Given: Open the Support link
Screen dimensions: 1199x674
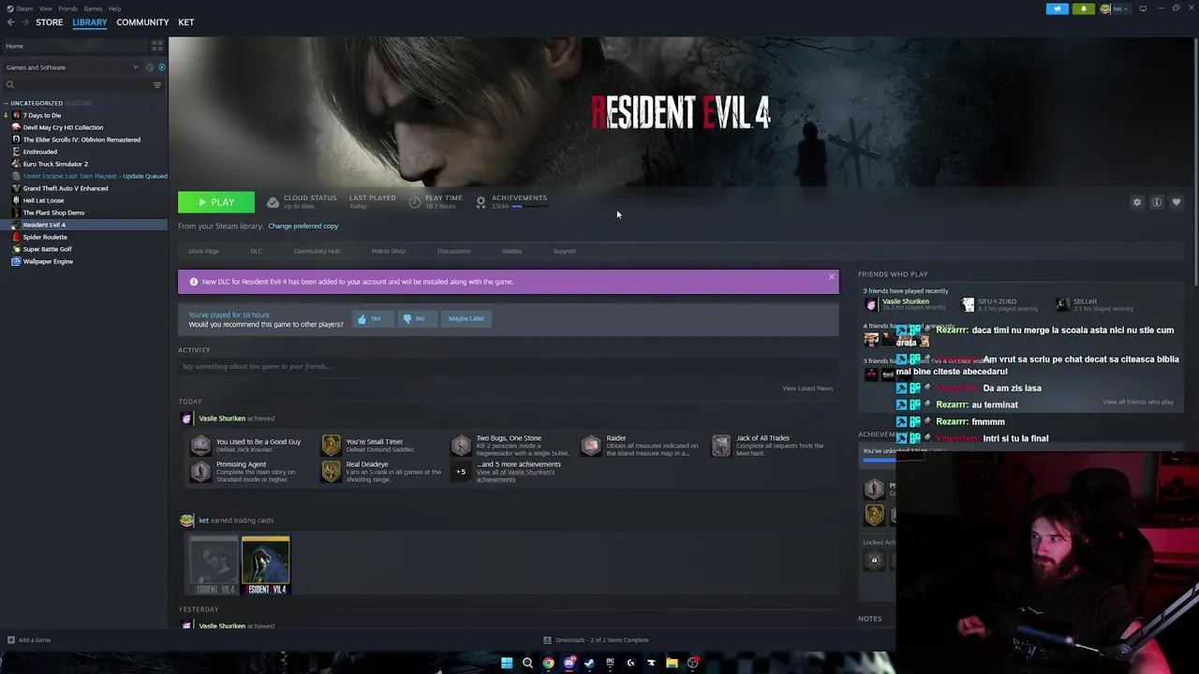Looking at the screenshot, I should 564,251.
